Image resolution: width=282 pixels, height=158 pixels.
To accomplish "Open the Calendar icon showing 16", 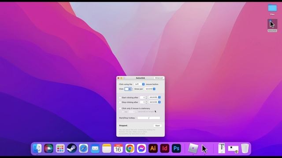I will [118, 148].
